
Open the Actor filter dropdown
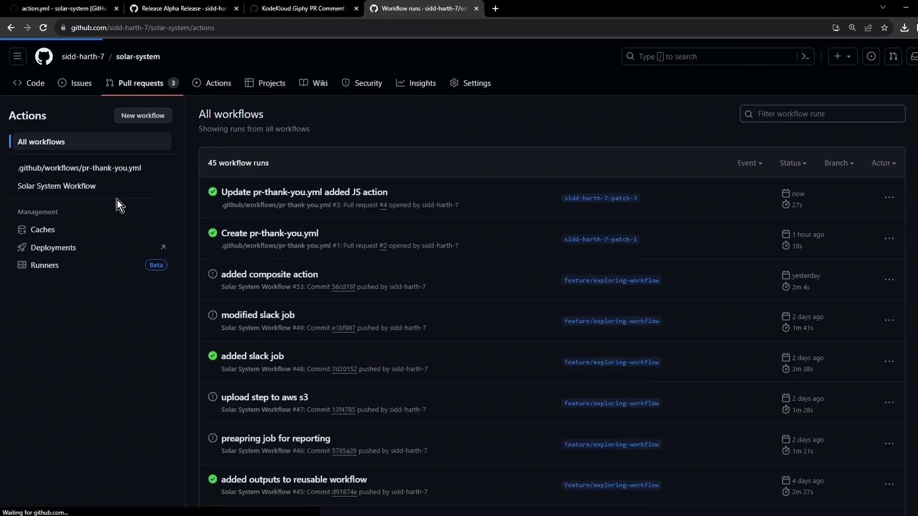click(x=883, y=163)
